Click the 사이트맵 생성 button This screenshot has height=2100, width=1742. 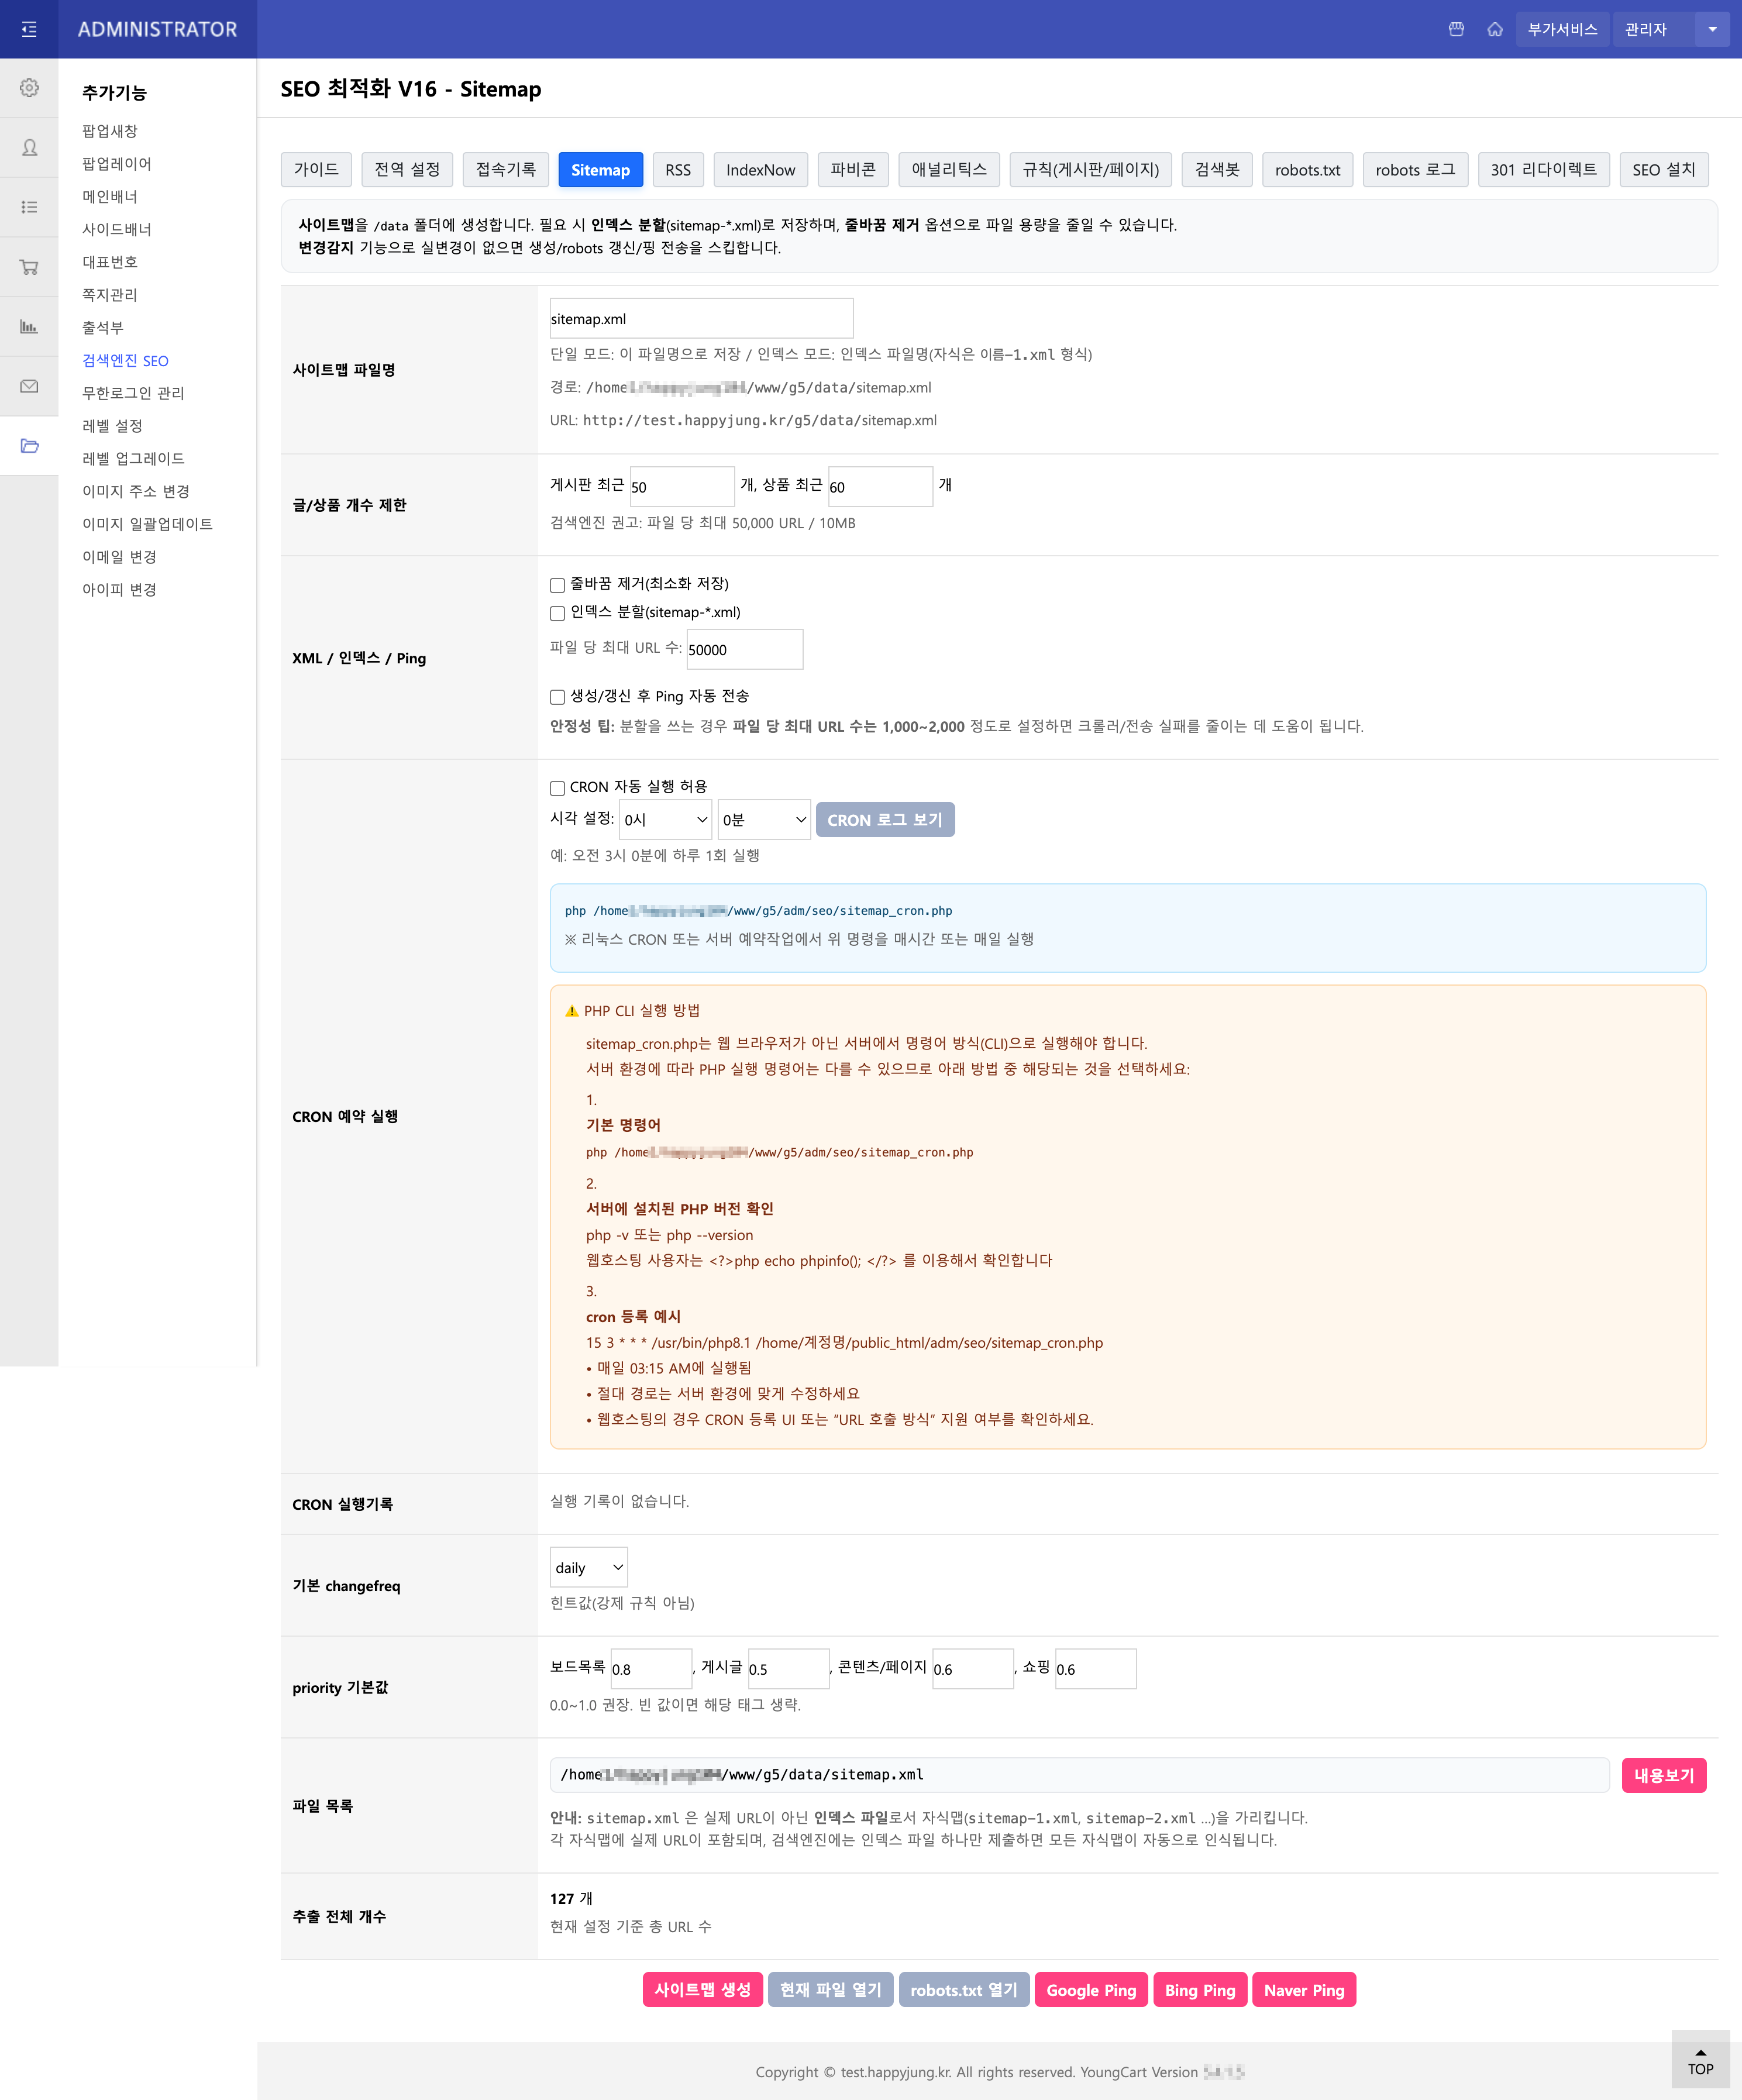pos(702,1989)
